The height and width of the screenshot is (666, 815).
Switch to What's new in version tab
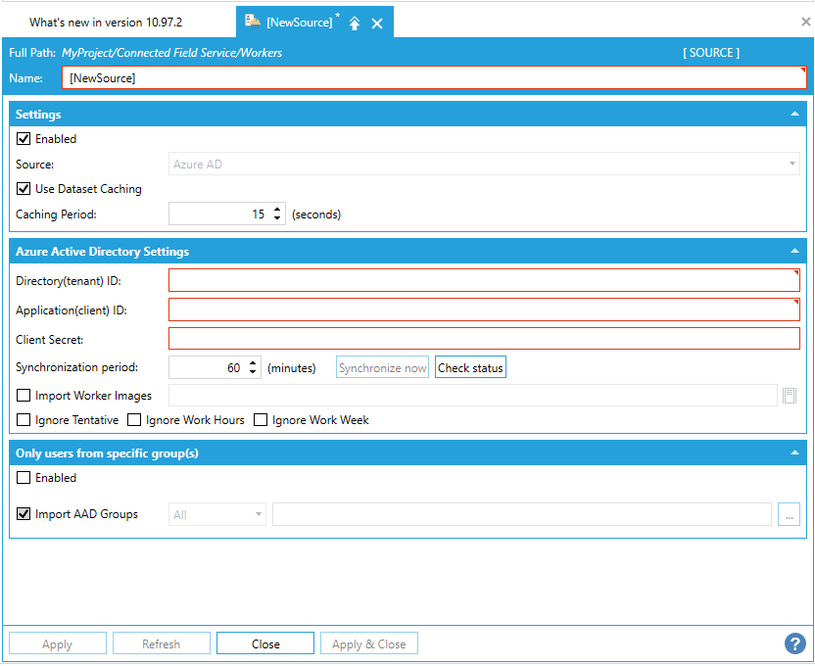[x=106, y=22]
